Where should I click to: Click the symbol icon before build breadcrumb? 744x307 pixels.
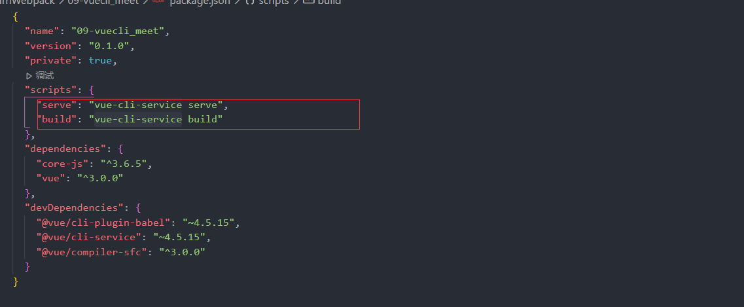[x=308, y=2]
